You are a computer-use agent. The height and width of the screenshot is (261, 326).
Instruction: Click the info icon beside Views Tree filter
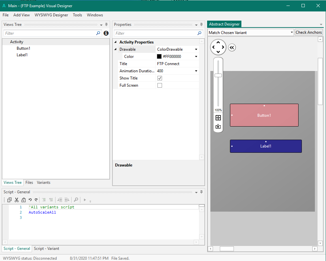[x=105, y=33]
